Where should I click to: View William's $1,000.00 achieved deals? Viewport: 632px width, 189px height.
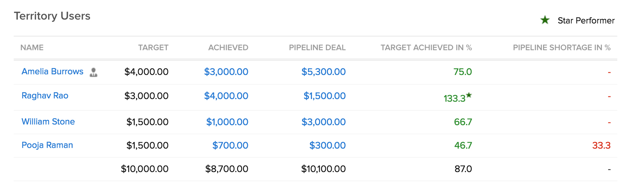(x=227, y=122)
